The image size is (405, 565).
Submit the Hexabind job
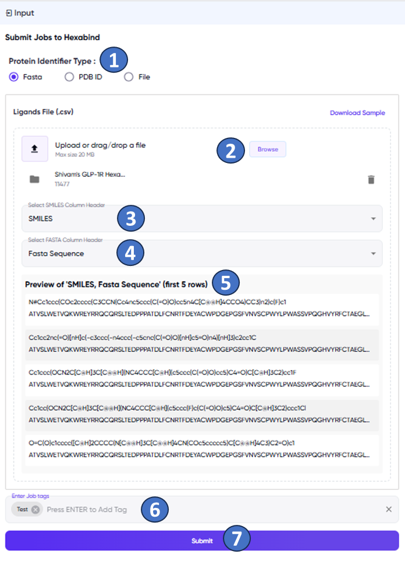point(202,541)
